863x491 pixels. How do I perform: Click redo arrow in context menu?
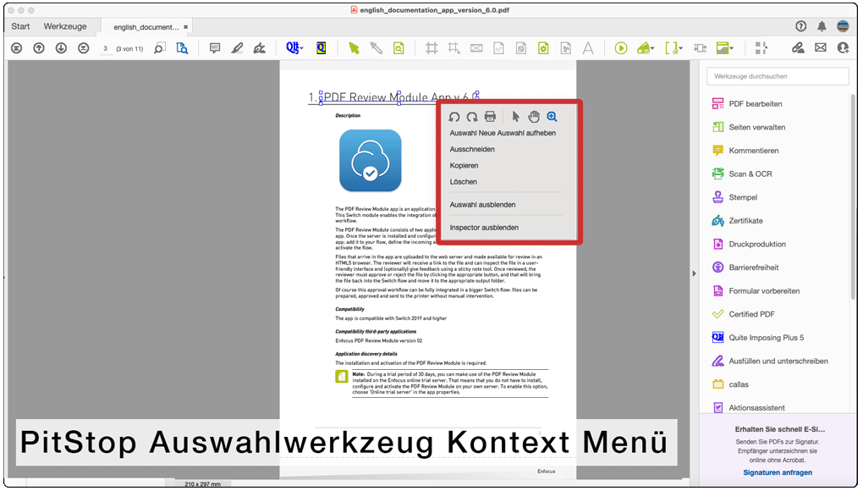(x=472, y=117)
